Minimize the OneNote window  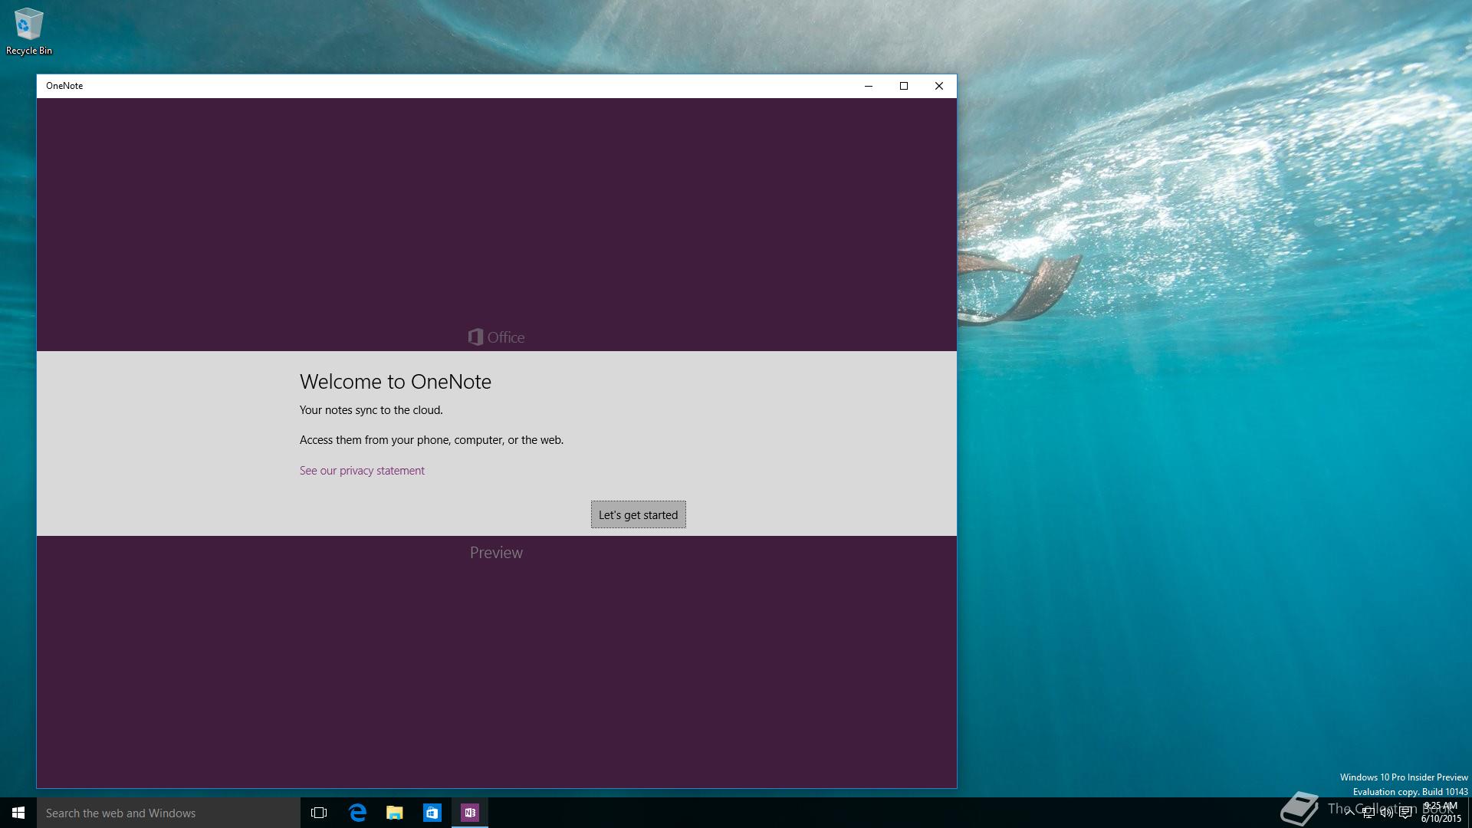[869, 86]
